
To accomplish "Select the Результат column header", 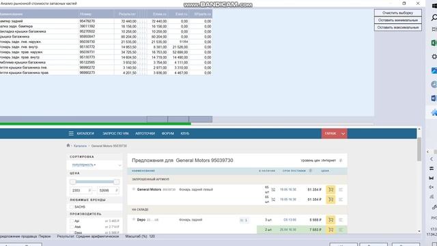I will pos(127,14).
